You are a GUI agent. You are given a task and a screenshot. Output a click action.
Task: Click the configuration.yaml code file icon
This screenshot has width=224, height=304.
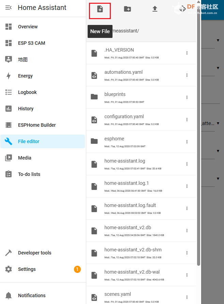click(94, 120)
